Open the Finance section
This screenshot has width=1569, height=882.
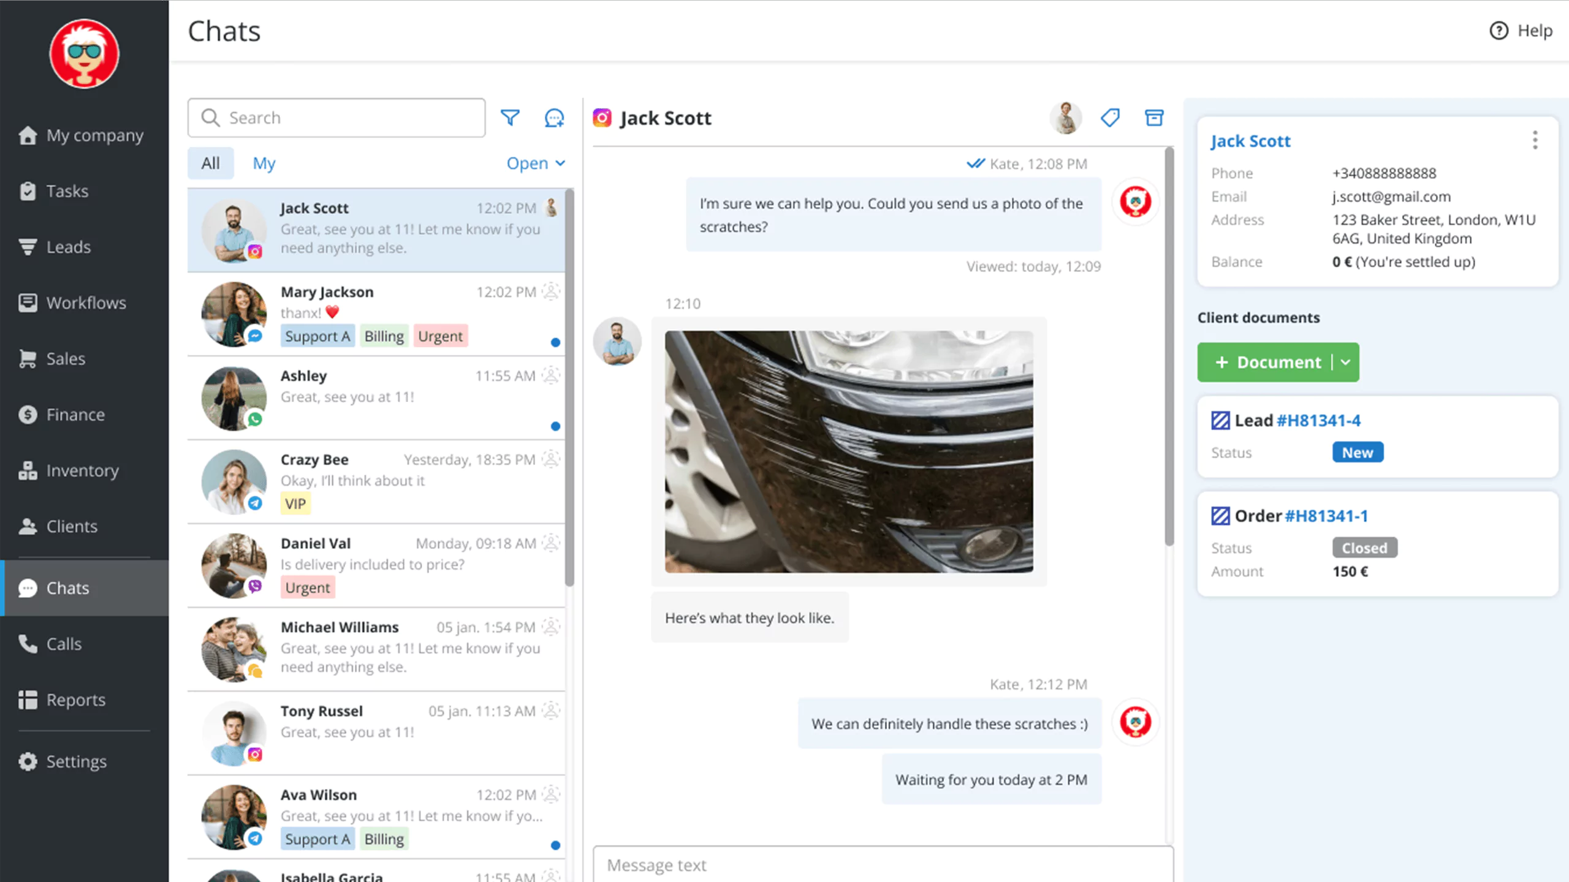tap(84, 415)
